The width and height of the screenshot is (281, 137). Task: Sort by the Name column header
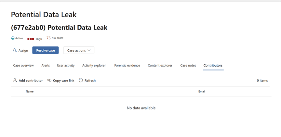[x=30, y=92]
